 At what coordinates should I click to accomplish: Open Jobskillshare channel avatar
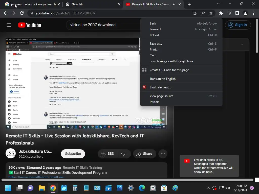click(x=11, y=153)
